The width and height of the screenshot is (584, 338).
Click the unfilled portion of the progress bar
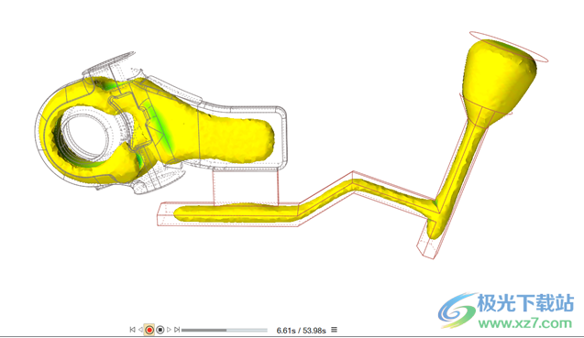click(247, 330)
